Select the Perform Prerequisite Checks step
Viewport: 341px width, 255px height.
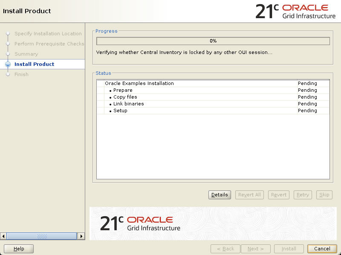tap(49, 44)
